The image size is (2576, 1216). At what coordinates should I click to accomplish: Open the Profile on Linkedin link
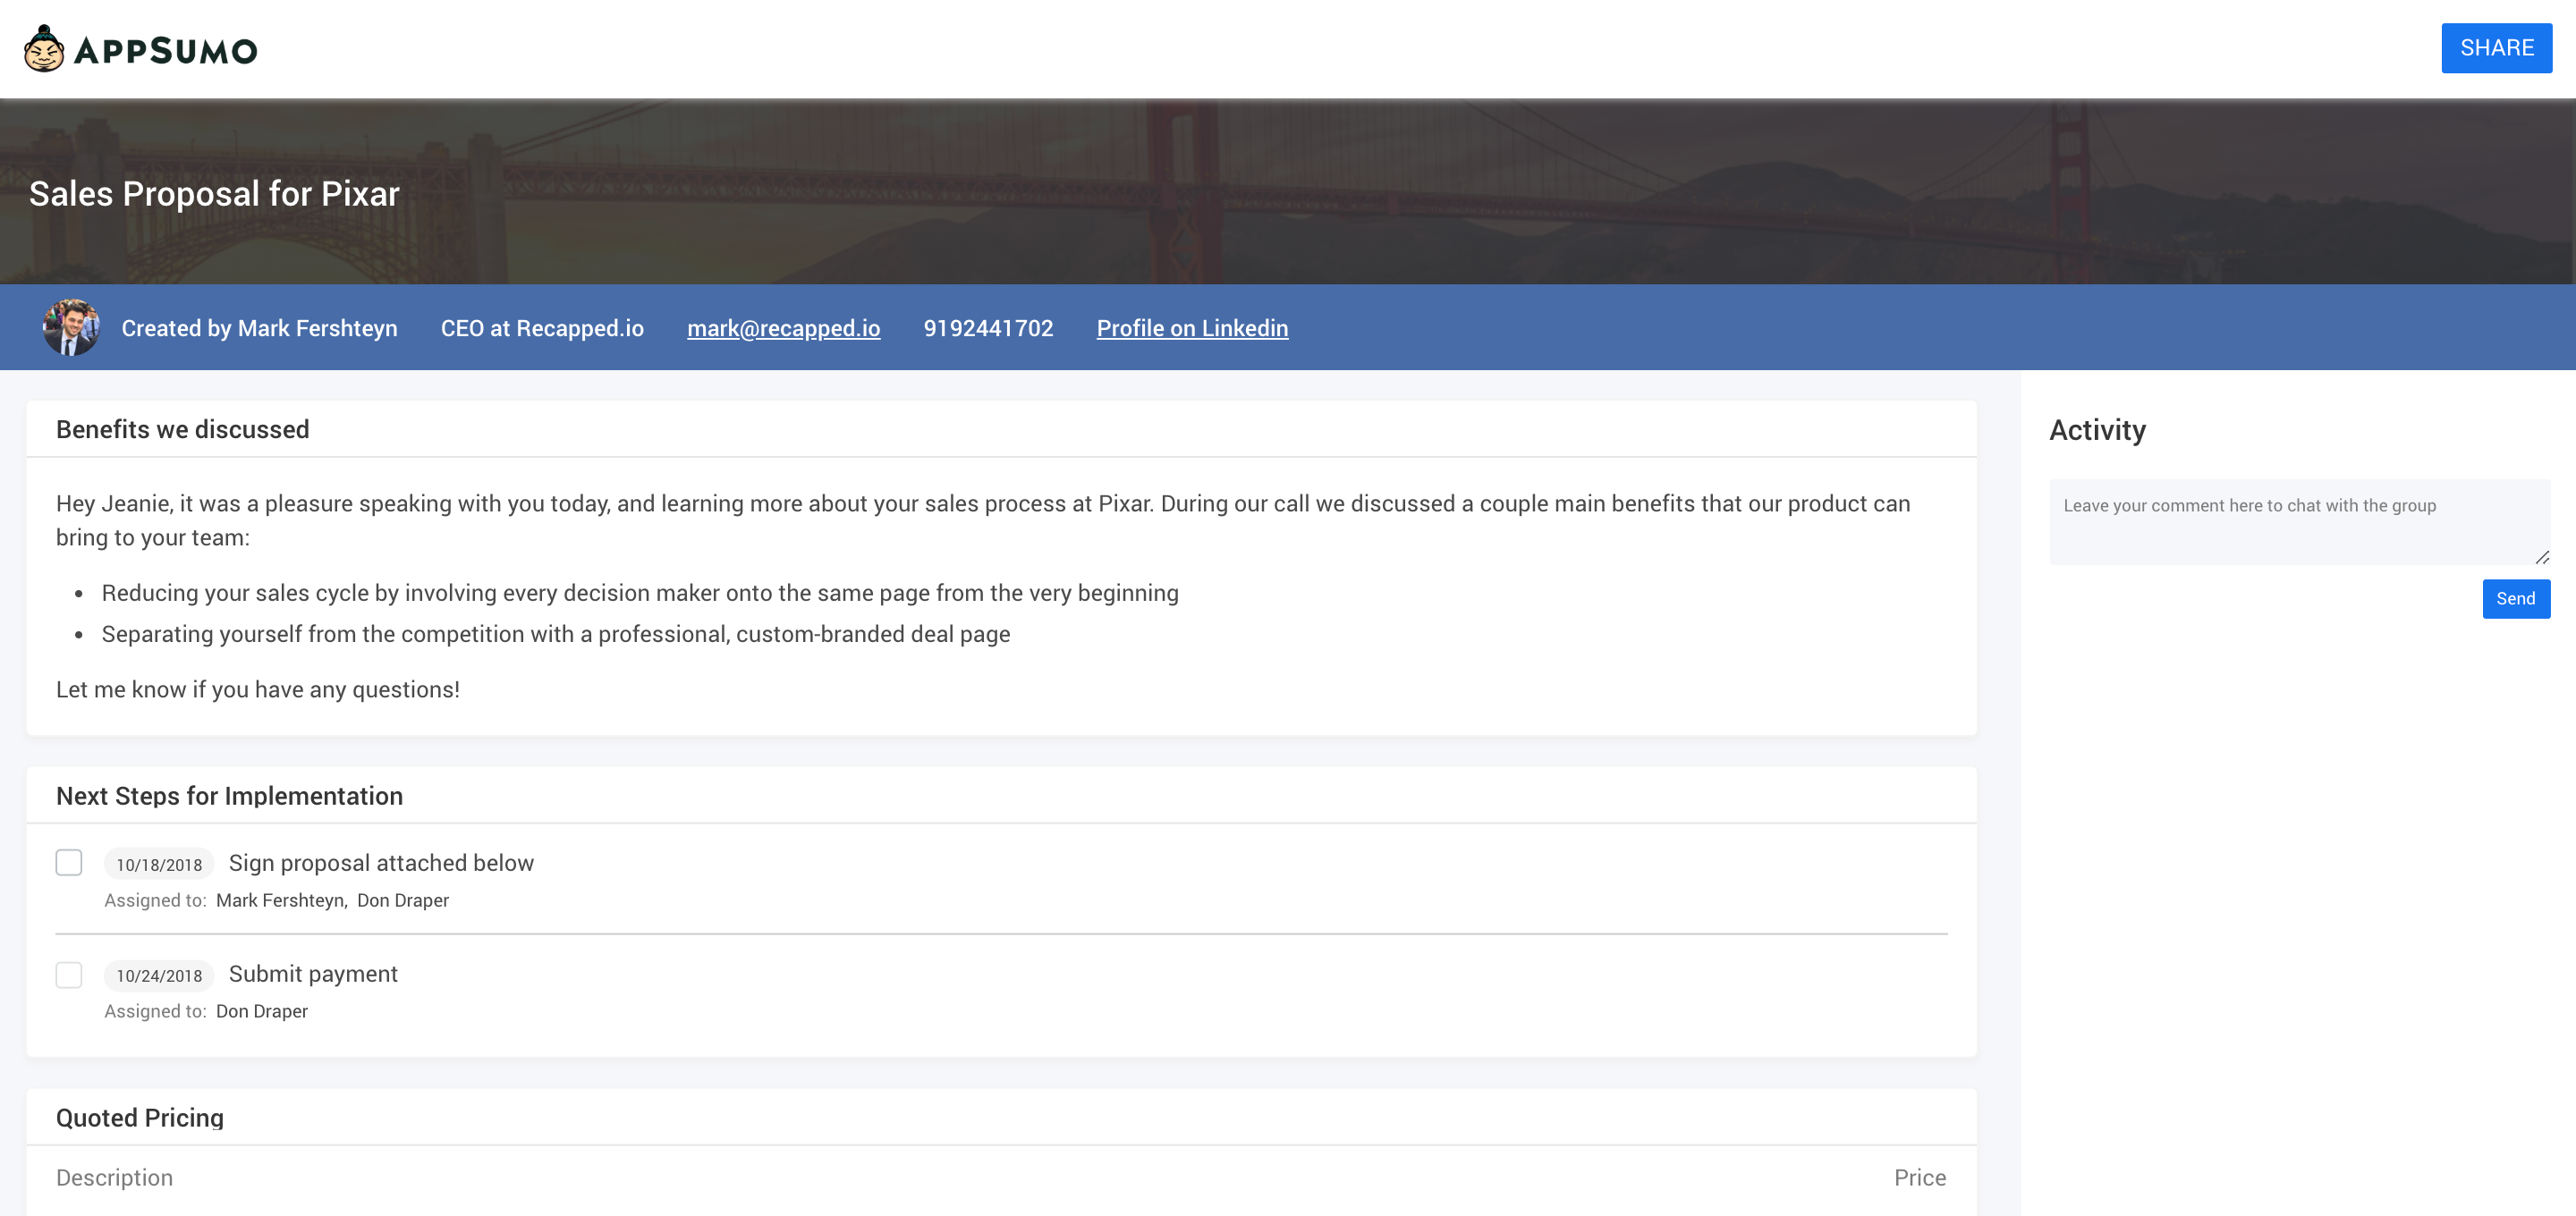click(x=1192, y=328)
